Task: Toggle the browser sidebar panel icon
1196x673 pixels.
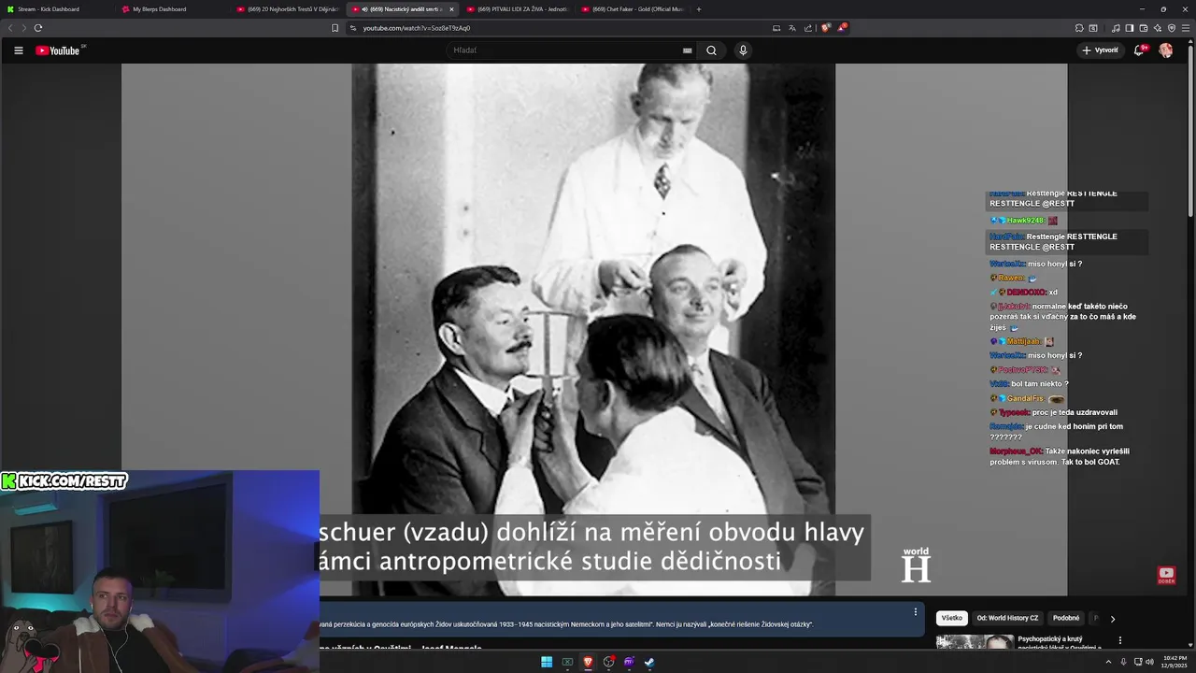Action: click(x=1130, y=28)
